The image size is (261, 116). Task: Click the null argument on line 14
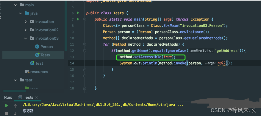(x=221, y=63)
